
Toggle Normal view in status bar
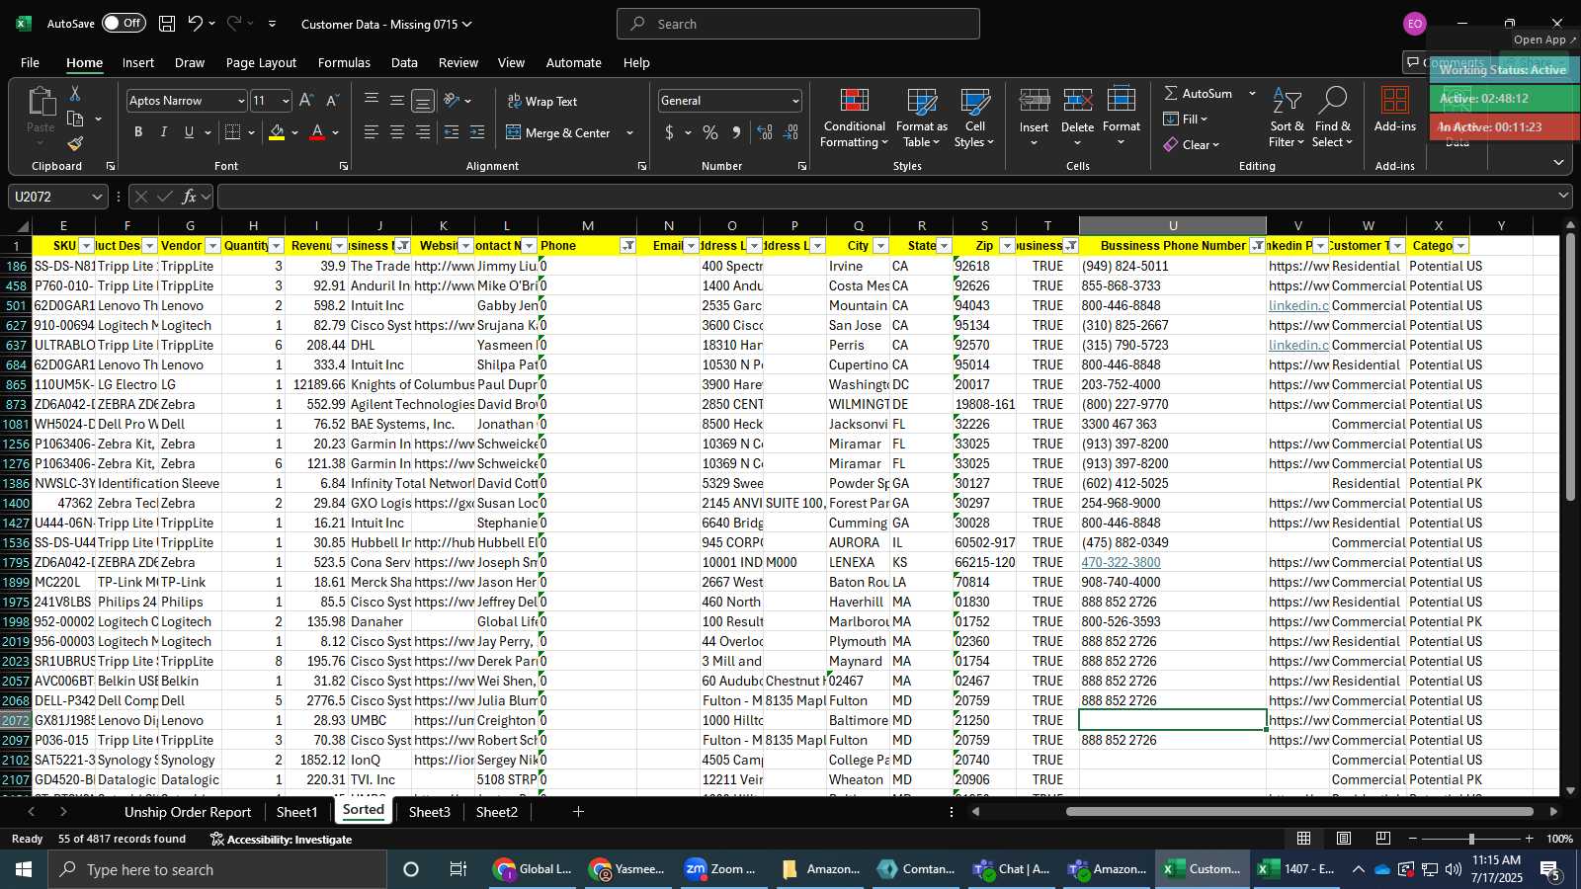point(1304,839)
